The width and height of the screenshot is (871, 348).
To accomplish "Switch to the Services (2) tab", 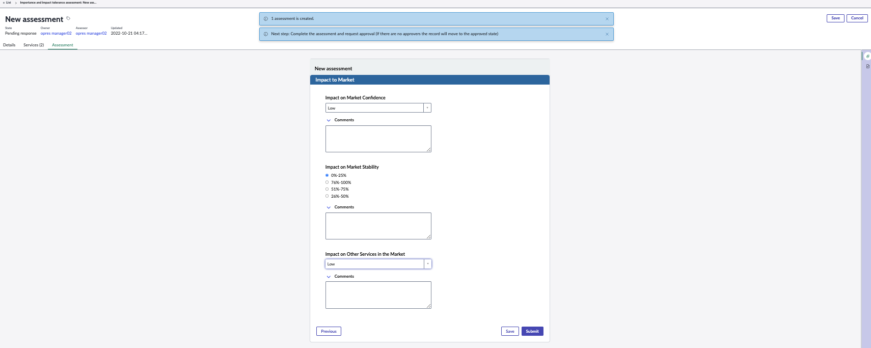I will tap(34, 45).
